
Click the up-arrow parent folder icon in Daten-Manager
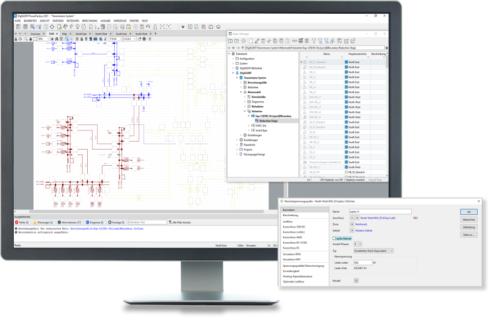tap(243, 48)
